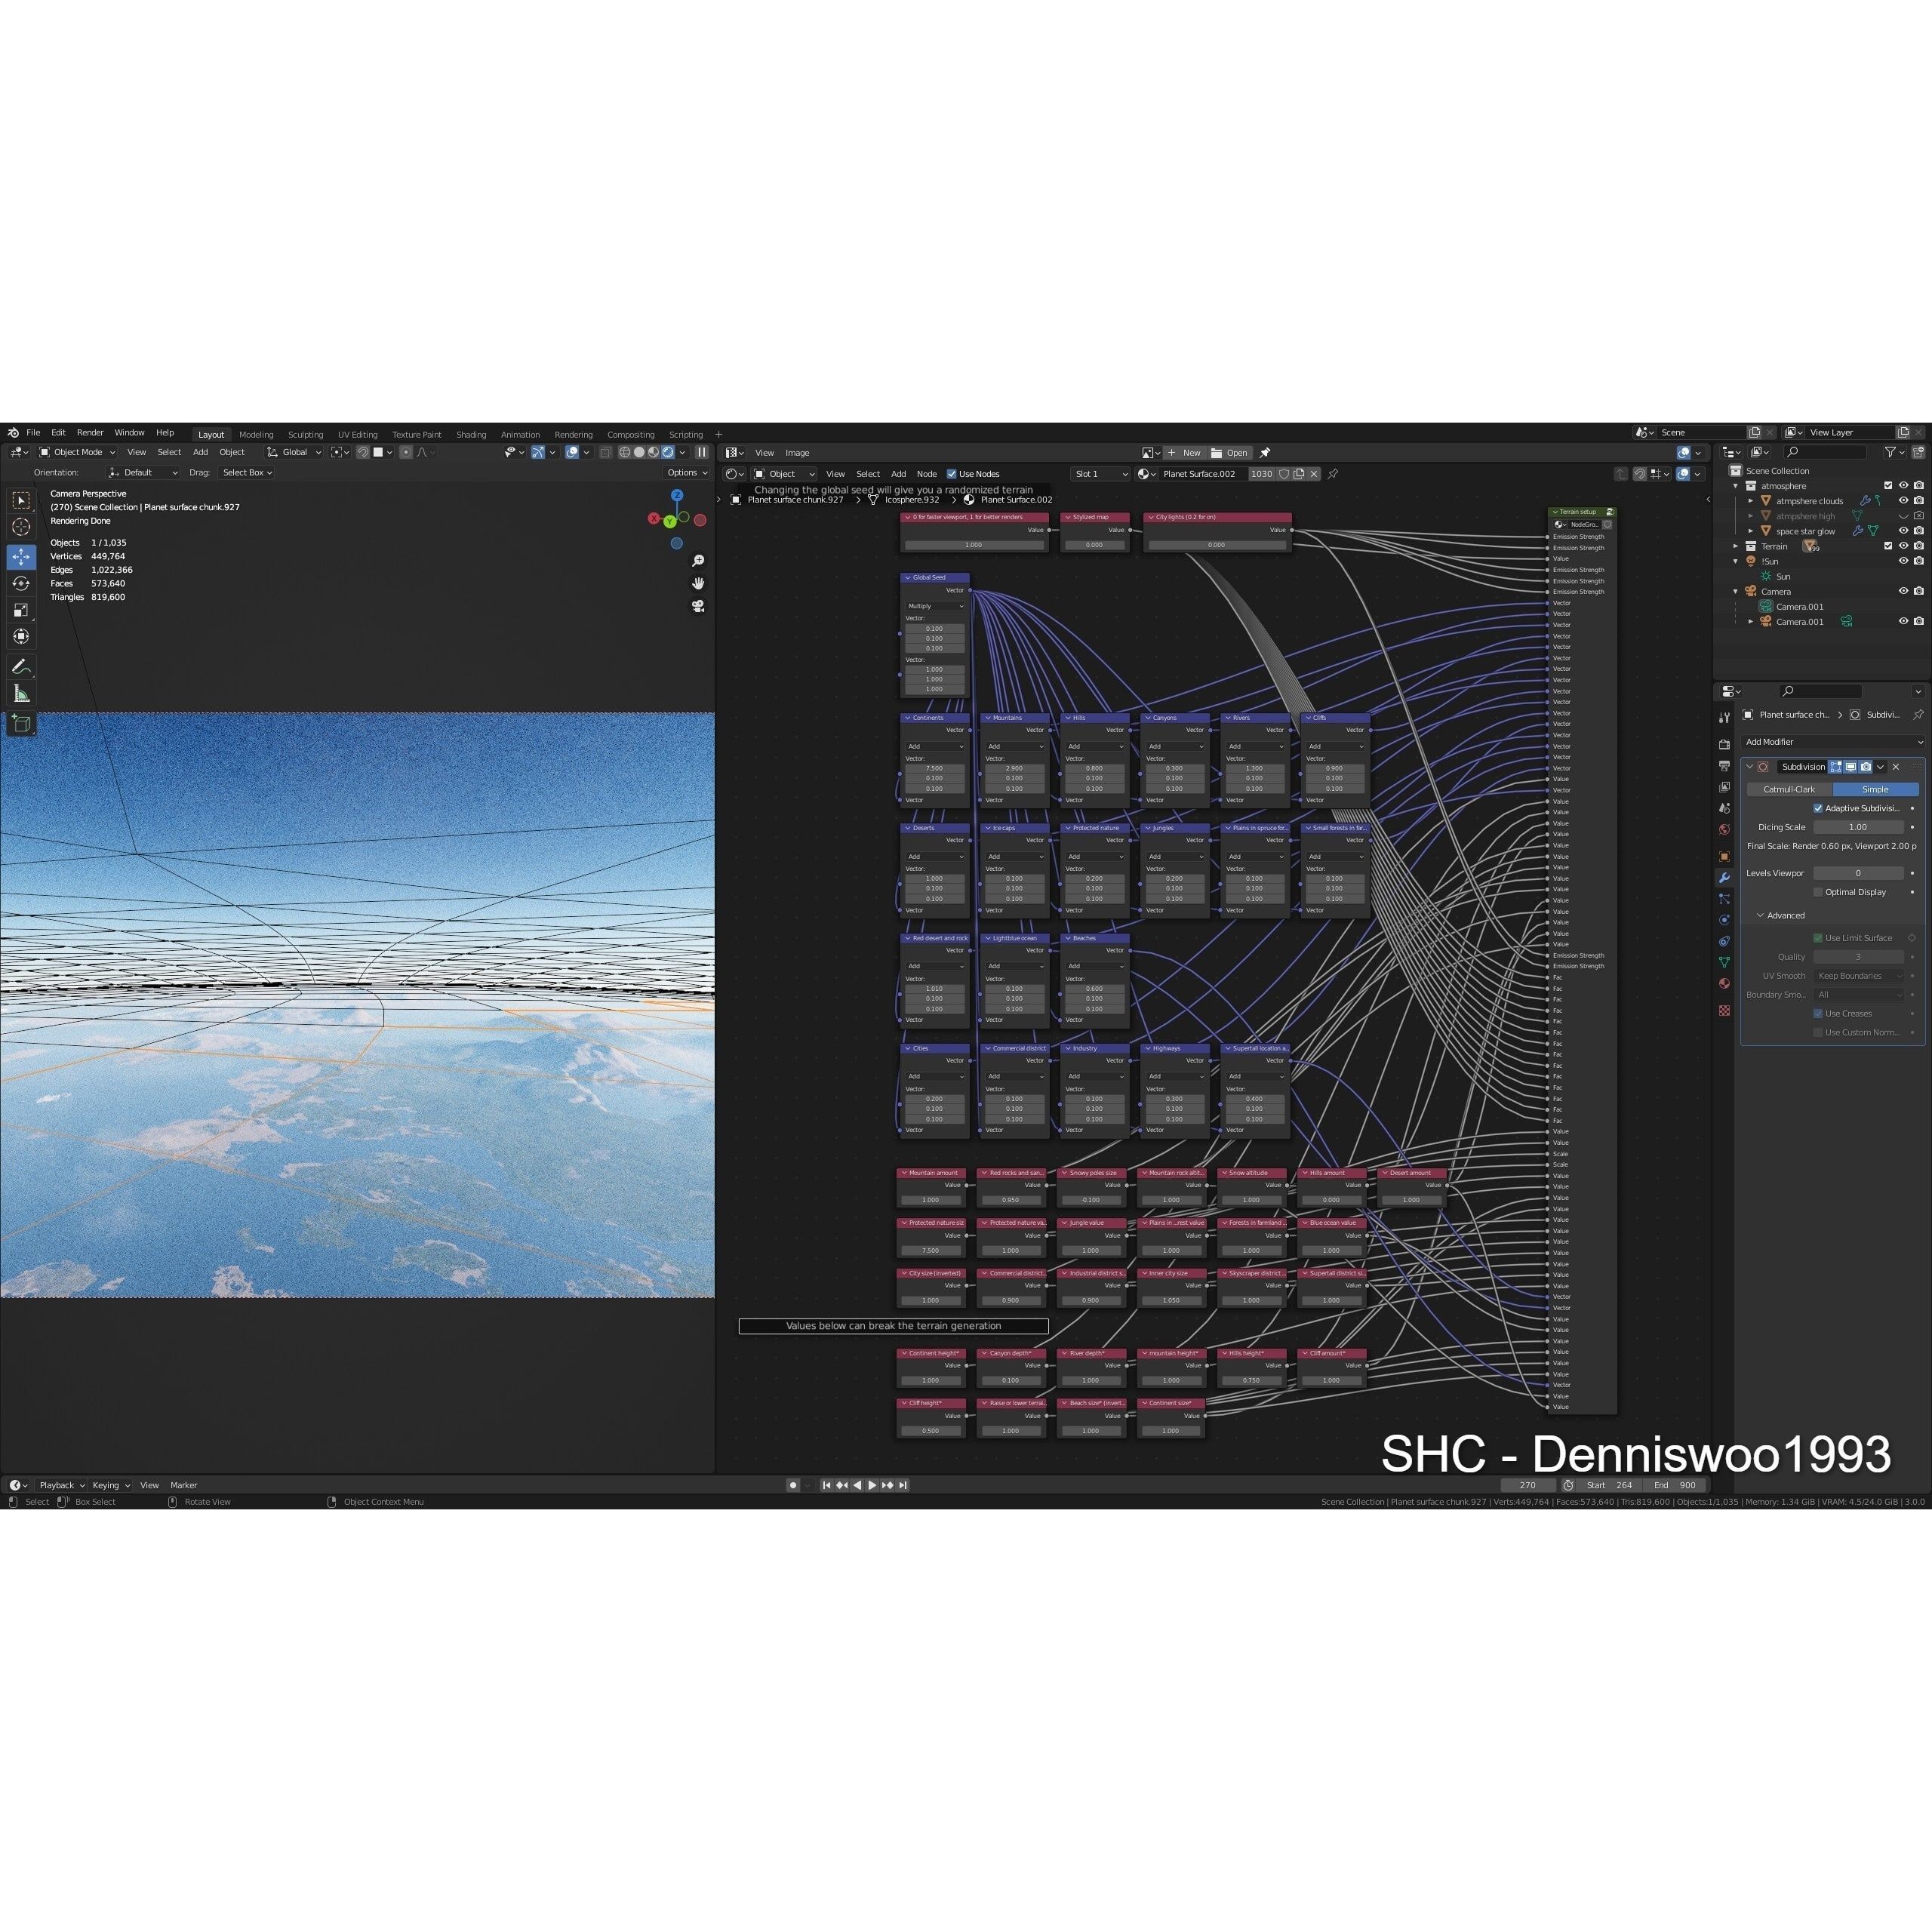Open the Modifier Properties wrench tab
This screenshot has width=1932, height=1932.
click(1724, 878)
